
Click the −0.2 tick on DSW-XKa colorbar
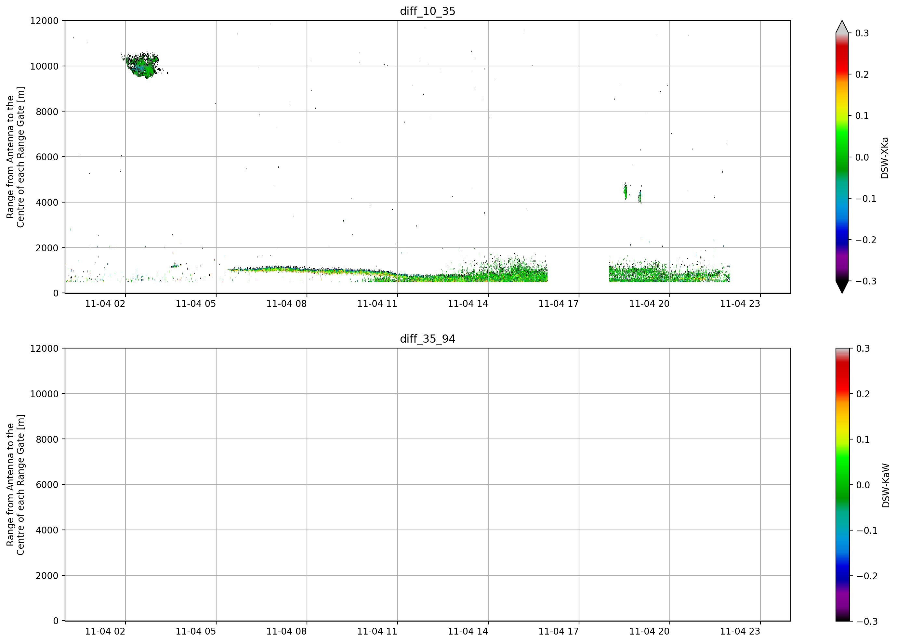click(865, 240)
